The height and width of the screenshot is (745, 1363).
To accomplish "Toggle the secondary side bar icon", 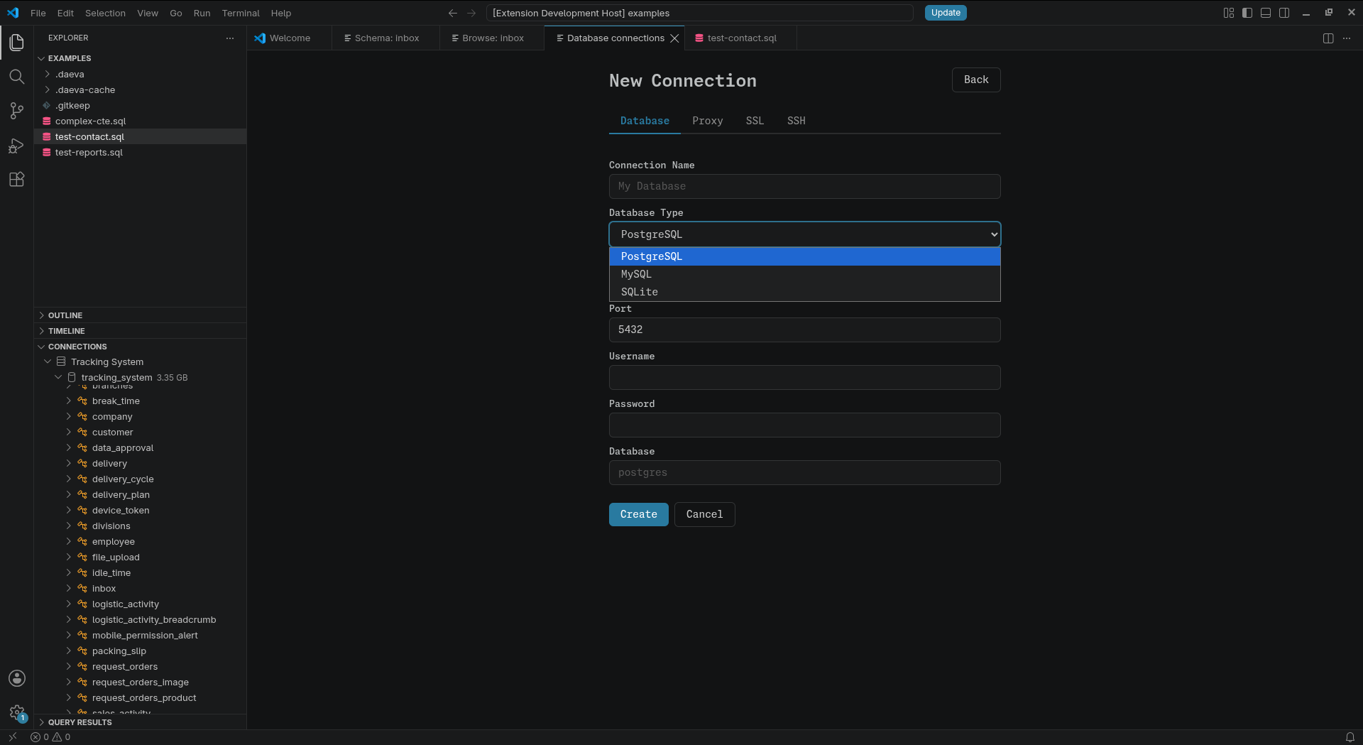I will pos(1284,13).
